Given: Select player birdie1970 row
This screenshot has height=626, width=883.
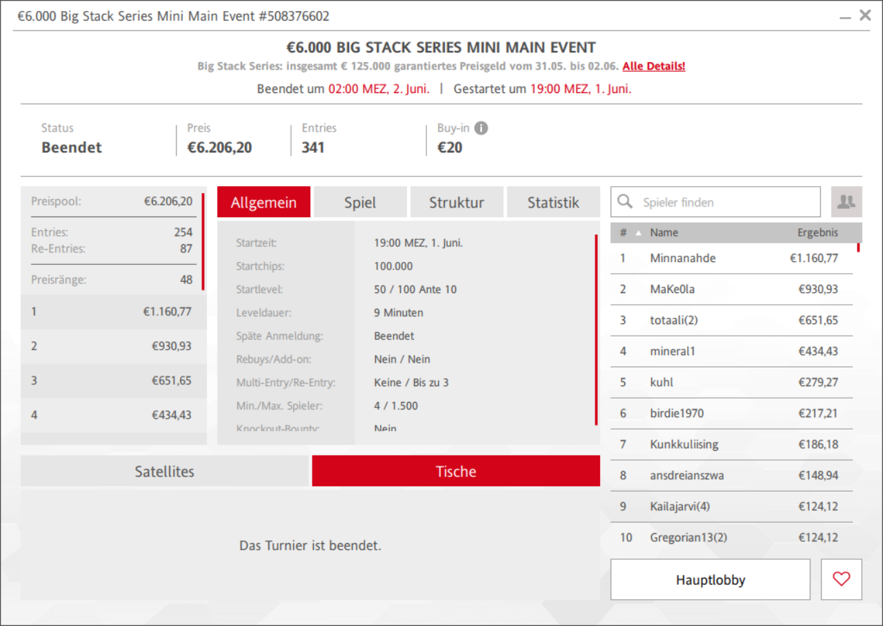Looking at the screenshot, I should coord(731,414).
